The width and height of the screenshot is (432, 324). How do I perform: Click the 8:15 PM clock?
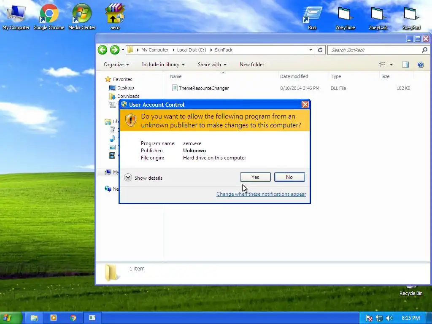click(410, 318)
